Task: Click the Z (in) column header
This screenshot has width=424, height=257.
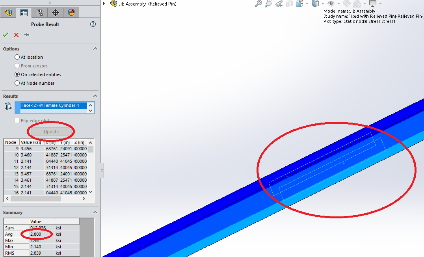Action: coord(80,142)
